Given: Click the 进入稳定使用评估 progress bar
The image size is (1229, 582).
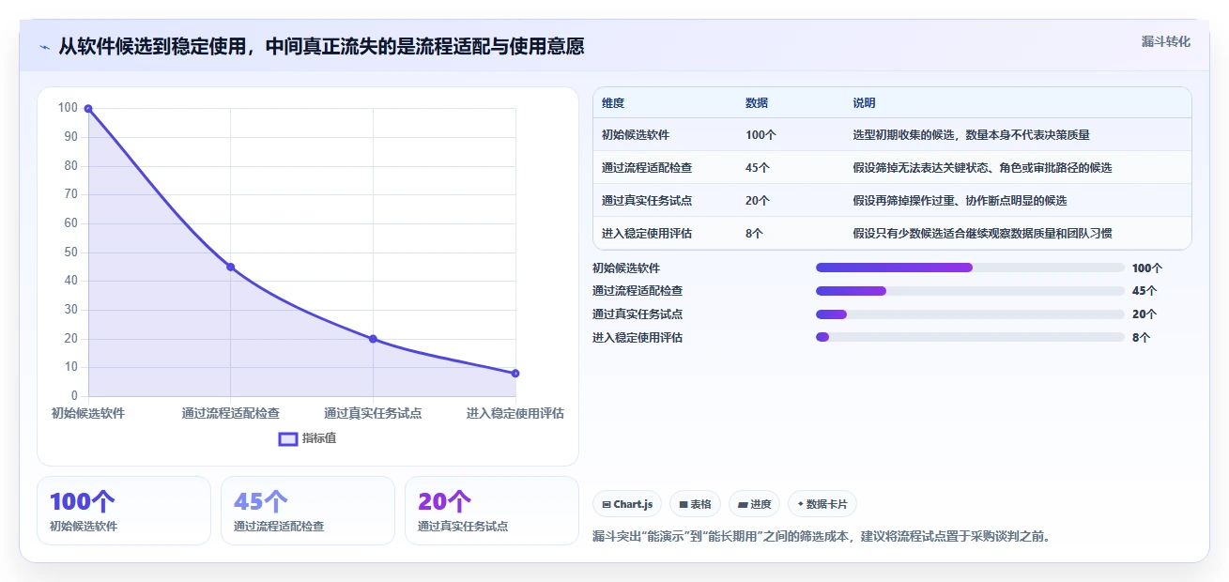Looking at the screenshot, I should [x=970, y=337].
